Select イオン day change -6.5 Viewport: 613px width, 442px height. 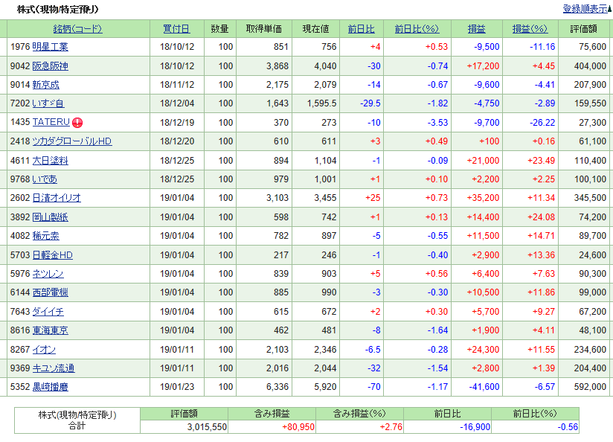click(373, 350)
